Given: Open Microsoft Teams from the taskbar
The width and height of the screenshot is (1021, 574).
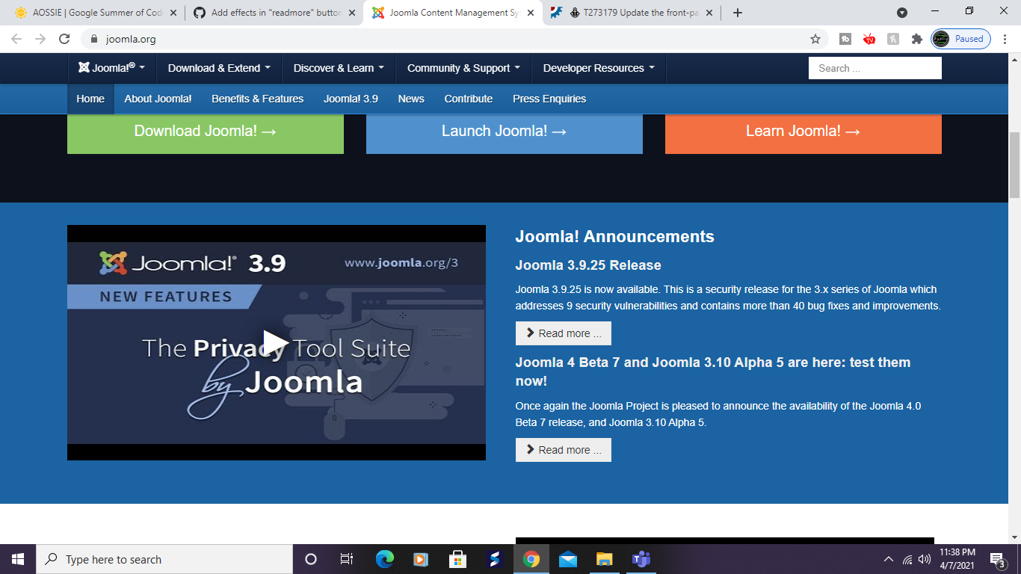Looking at the screenshot, I should point(641,559).
